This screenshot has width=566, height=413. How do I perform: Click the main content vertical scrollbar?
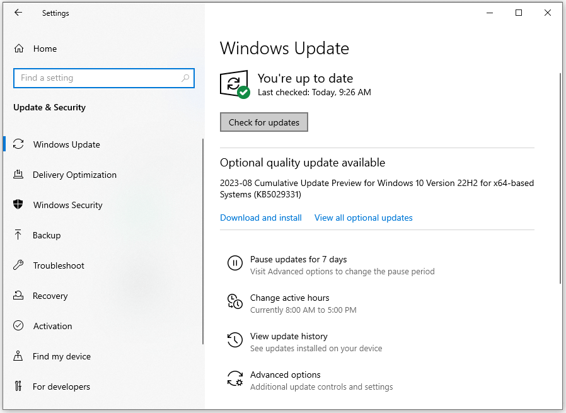(560, 178)
